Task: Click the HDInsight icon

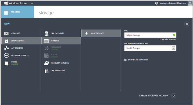Action: (x=47, y=48)
